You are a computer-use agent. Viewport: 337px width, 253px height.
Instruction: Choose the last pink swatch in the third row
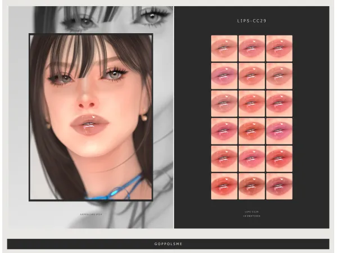tap(279, 103)
